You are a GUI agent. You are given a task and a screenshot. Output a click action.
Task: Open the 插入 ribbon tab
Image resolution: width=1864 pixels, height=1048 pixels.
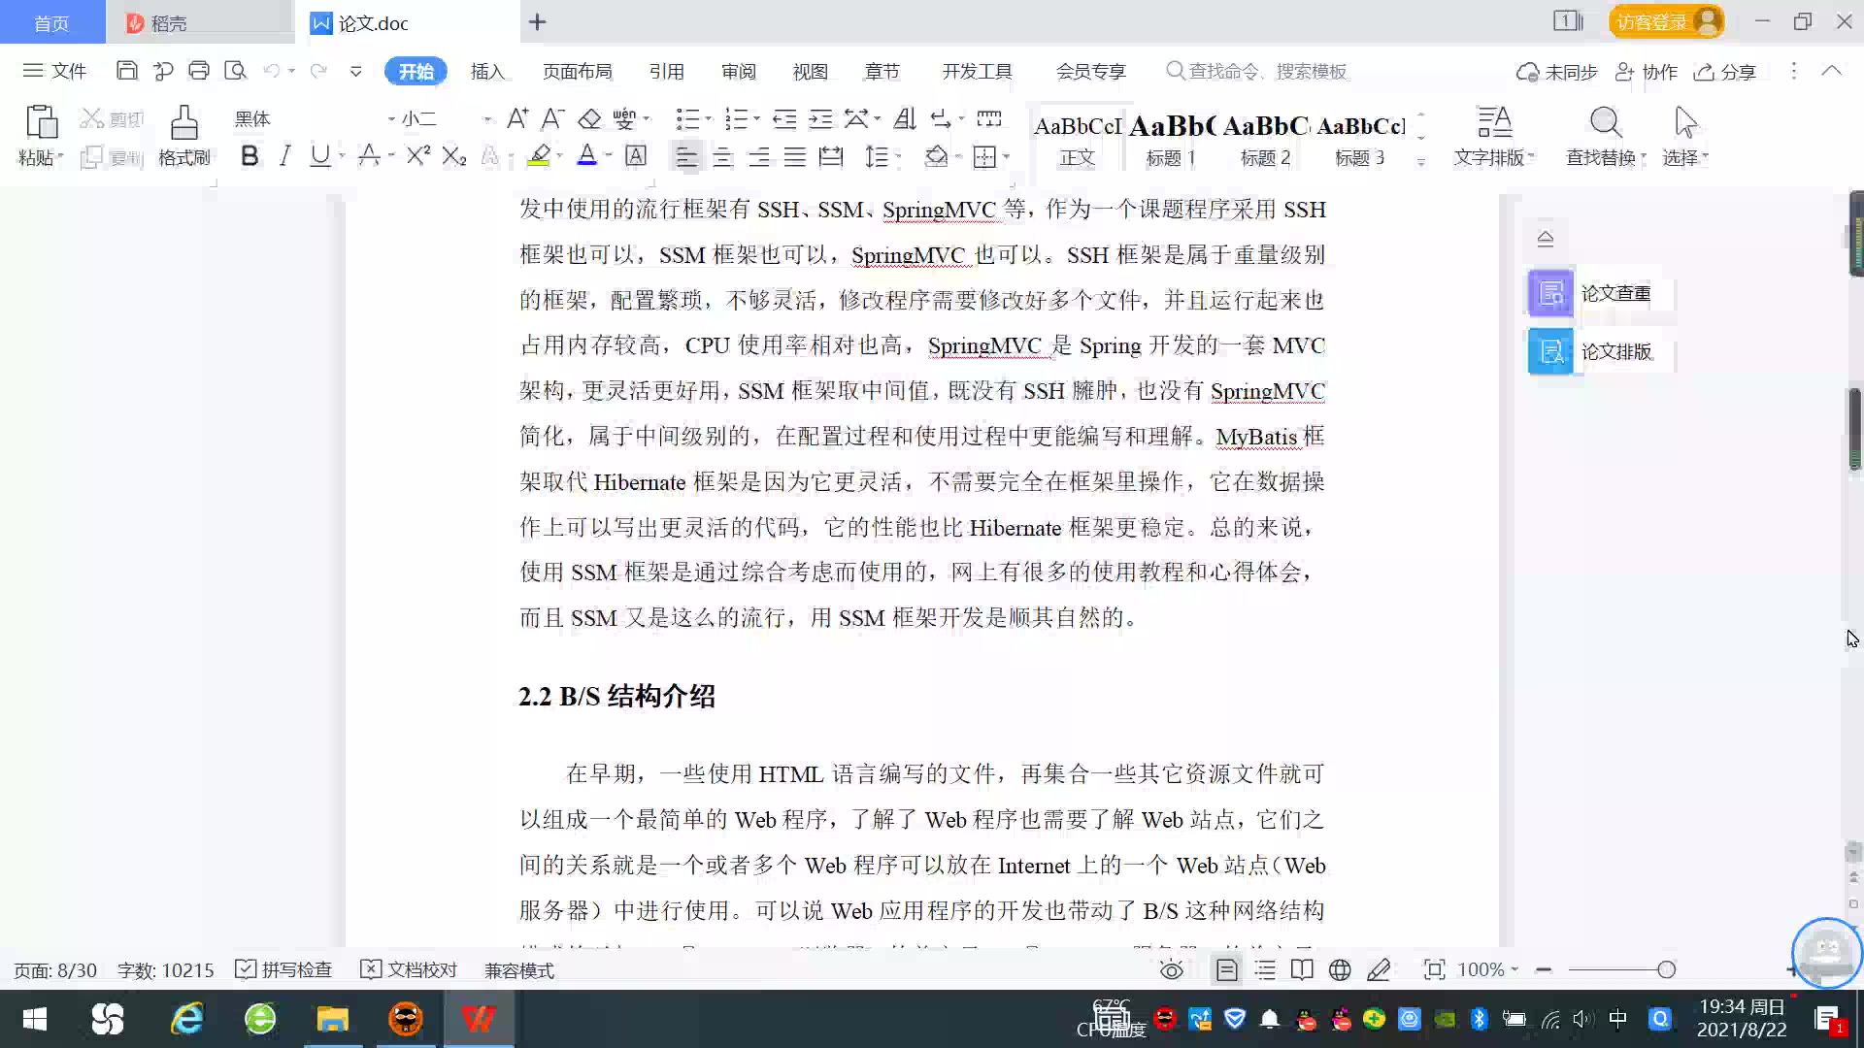pos(487,72)
